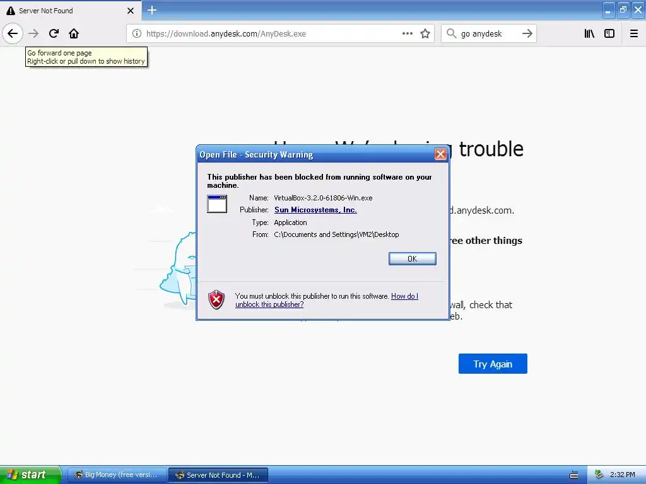646x484 pixels.
Task: Restore down the Firefox window
Action: point(623,10)
